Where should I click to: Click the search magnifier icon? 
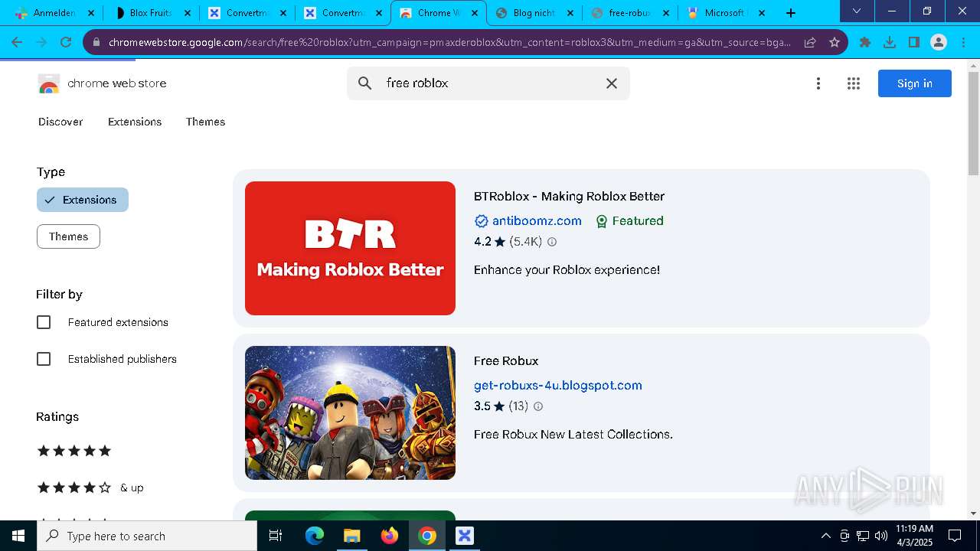pos(365,83)
